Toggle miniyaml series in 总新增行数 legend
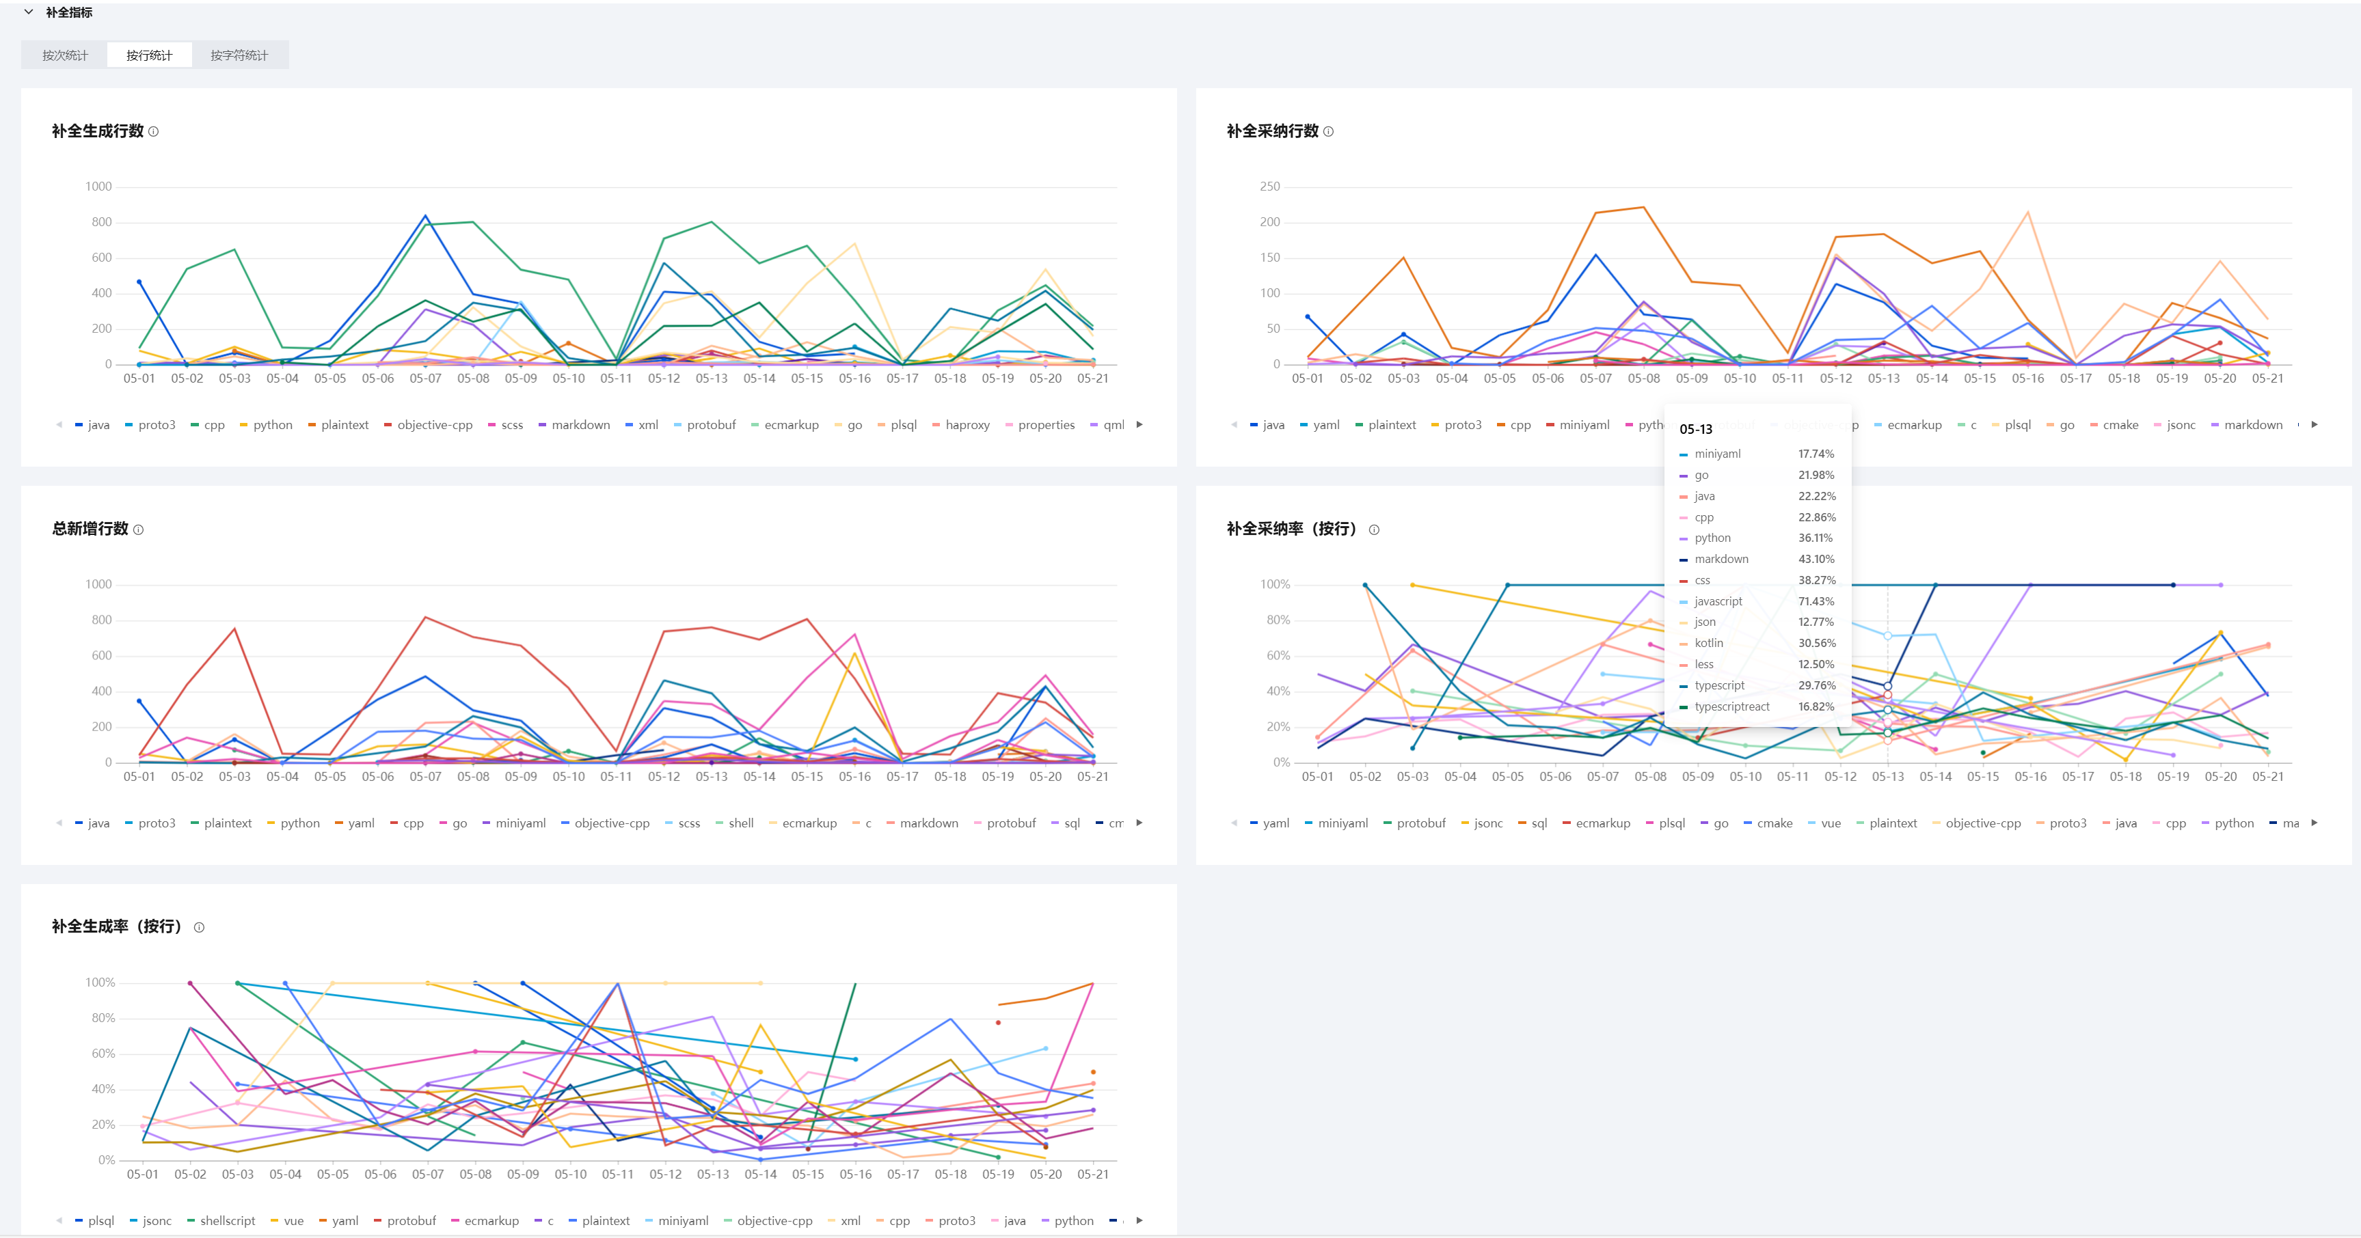This screenshot has height=1238, width=2361. click(520, 823)
